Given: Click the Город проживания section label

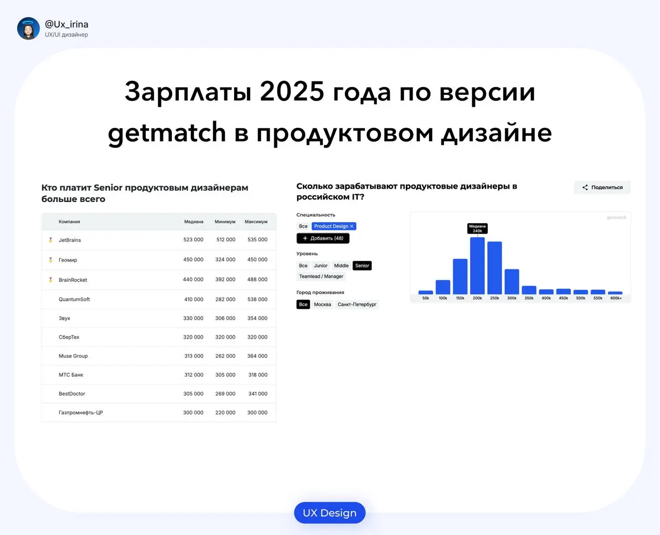Looking at the screenshot, I should [x=320, y=292].
